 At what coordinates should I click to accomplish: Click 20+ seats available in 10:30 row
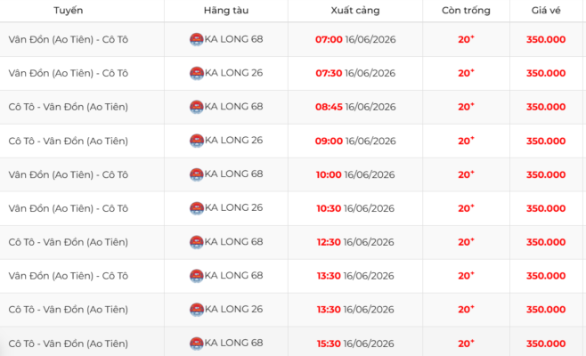tap(466, 207)
